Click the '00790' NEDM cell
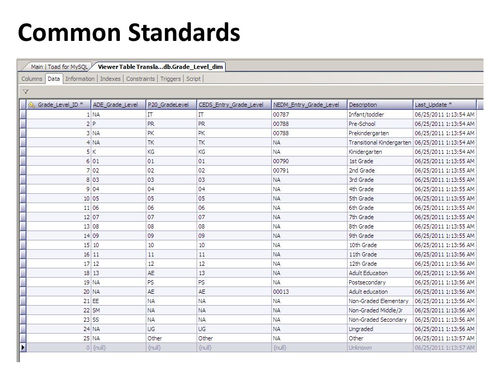 309,161
